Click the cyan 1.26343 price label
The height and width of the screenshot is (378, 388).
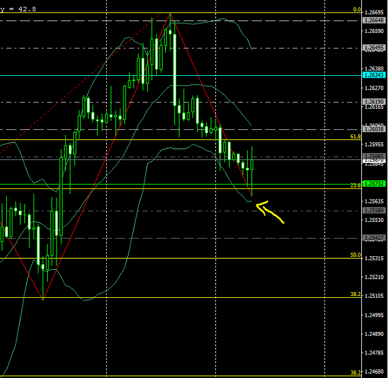374,75
